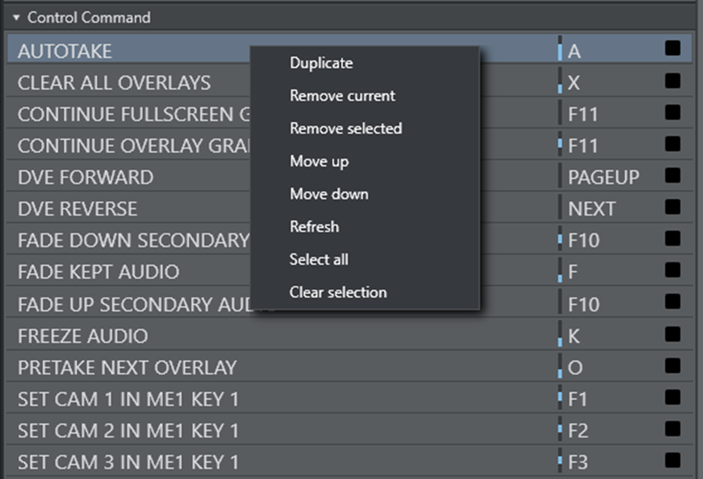The image size is (703, 479).
Task: Select Remove selected menu entry
Action: 345,128
